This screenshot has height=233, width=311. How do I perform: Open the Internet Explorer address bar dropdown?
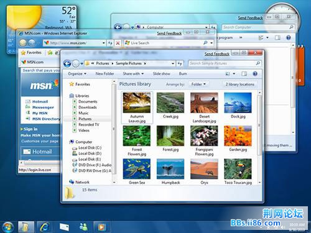click(103, 43)
